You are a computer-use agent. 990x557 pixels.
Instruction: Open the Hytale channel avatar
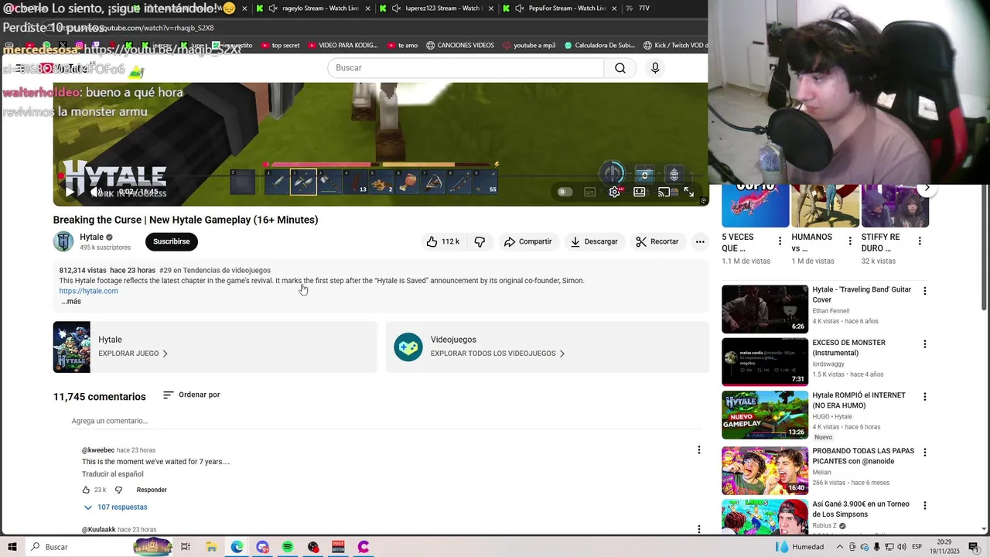click(63, 241)
